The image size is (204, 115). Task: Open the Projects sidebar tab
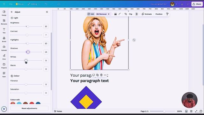(x=4, y=66)
